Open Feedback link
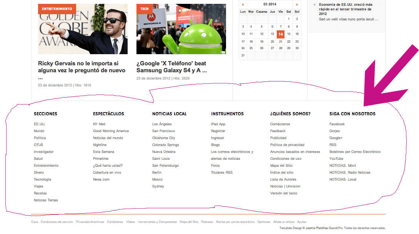 278,131
